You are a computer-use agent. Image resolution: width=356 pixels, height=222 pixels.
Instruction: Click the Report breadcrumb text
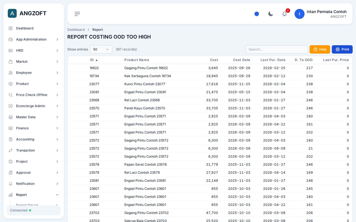[98, 30]
